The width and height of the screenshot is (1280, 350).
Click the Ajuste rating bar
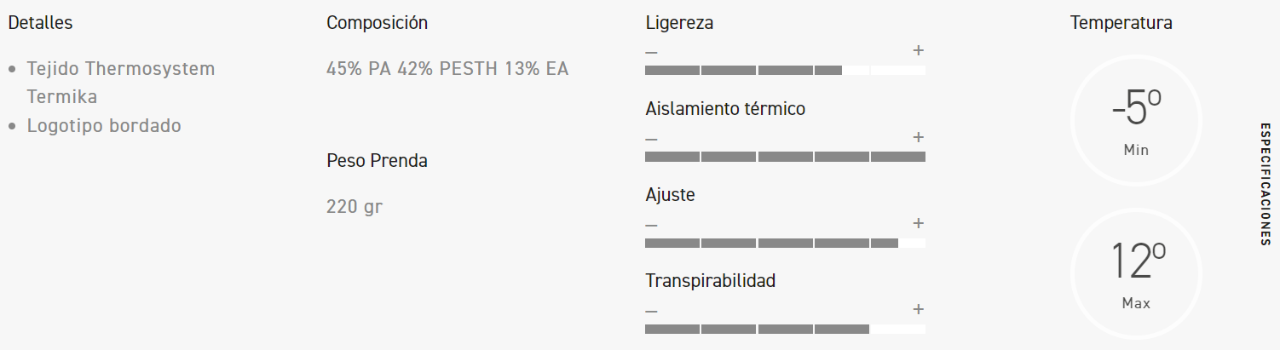[x=785, y=243]
